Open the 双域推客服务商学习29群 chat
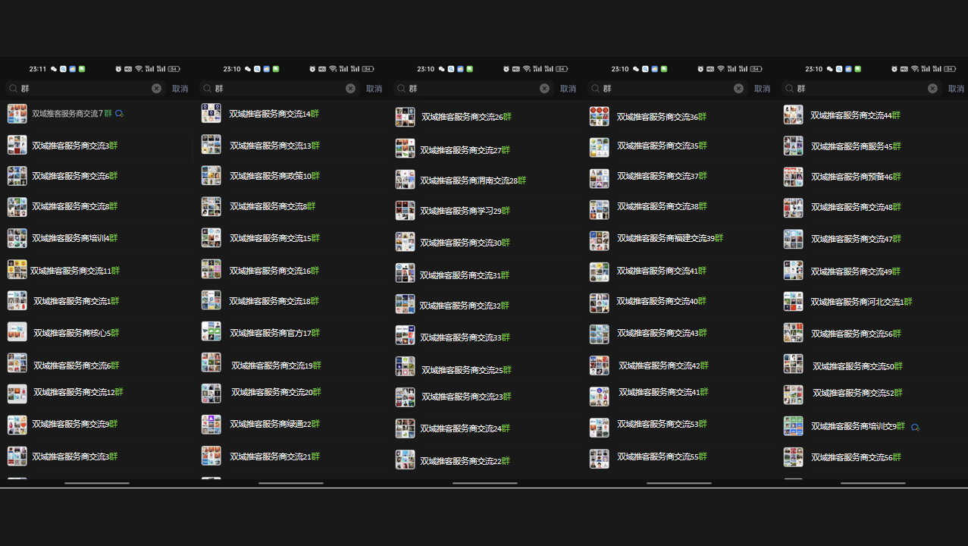 [x=465, y=211]
